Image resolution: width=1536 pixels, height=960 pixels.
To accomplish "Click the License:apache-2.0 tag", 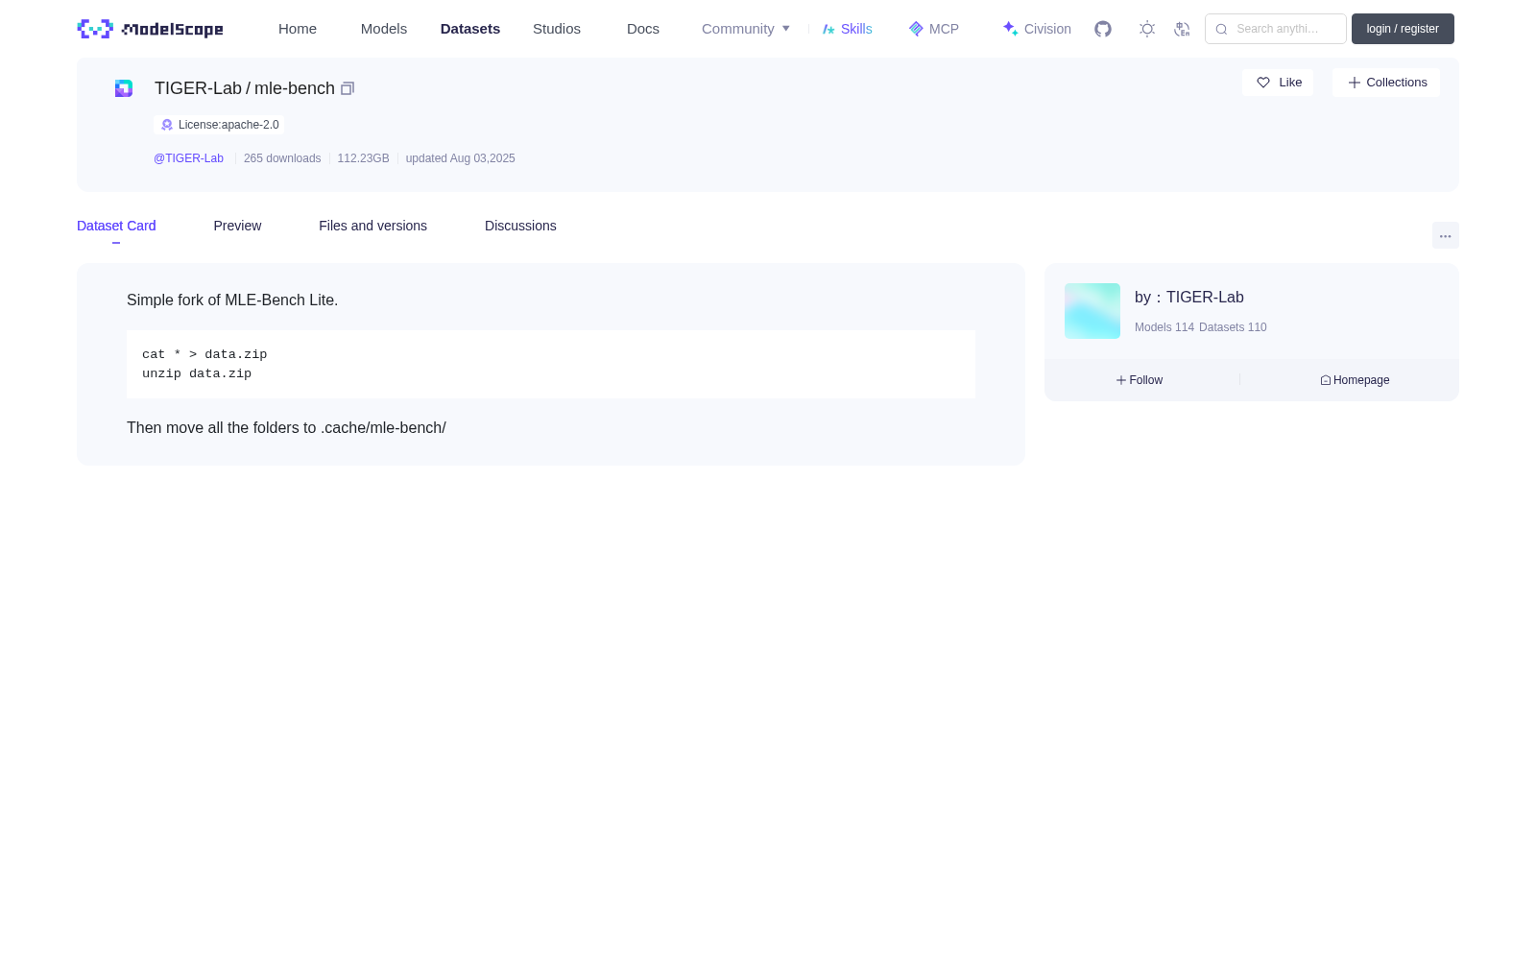I will point(219,125).
